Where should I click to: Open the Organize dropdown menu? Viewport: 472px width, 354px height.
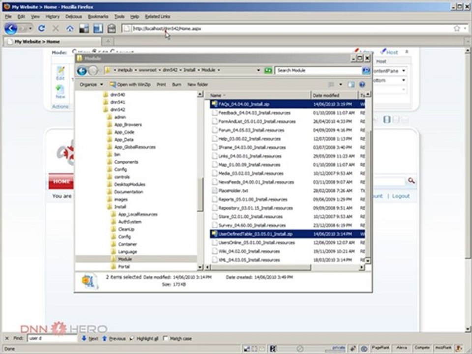[91, 85]
